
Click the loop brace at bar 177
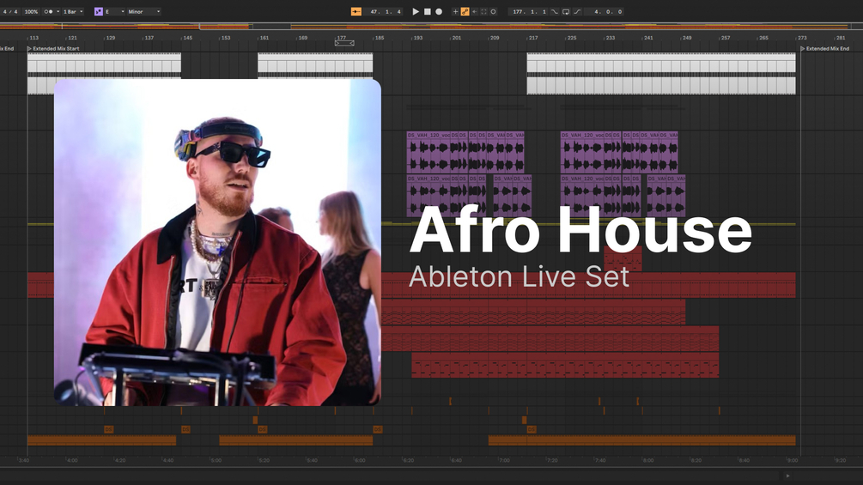pyautogui.click(x=344, y=43)
